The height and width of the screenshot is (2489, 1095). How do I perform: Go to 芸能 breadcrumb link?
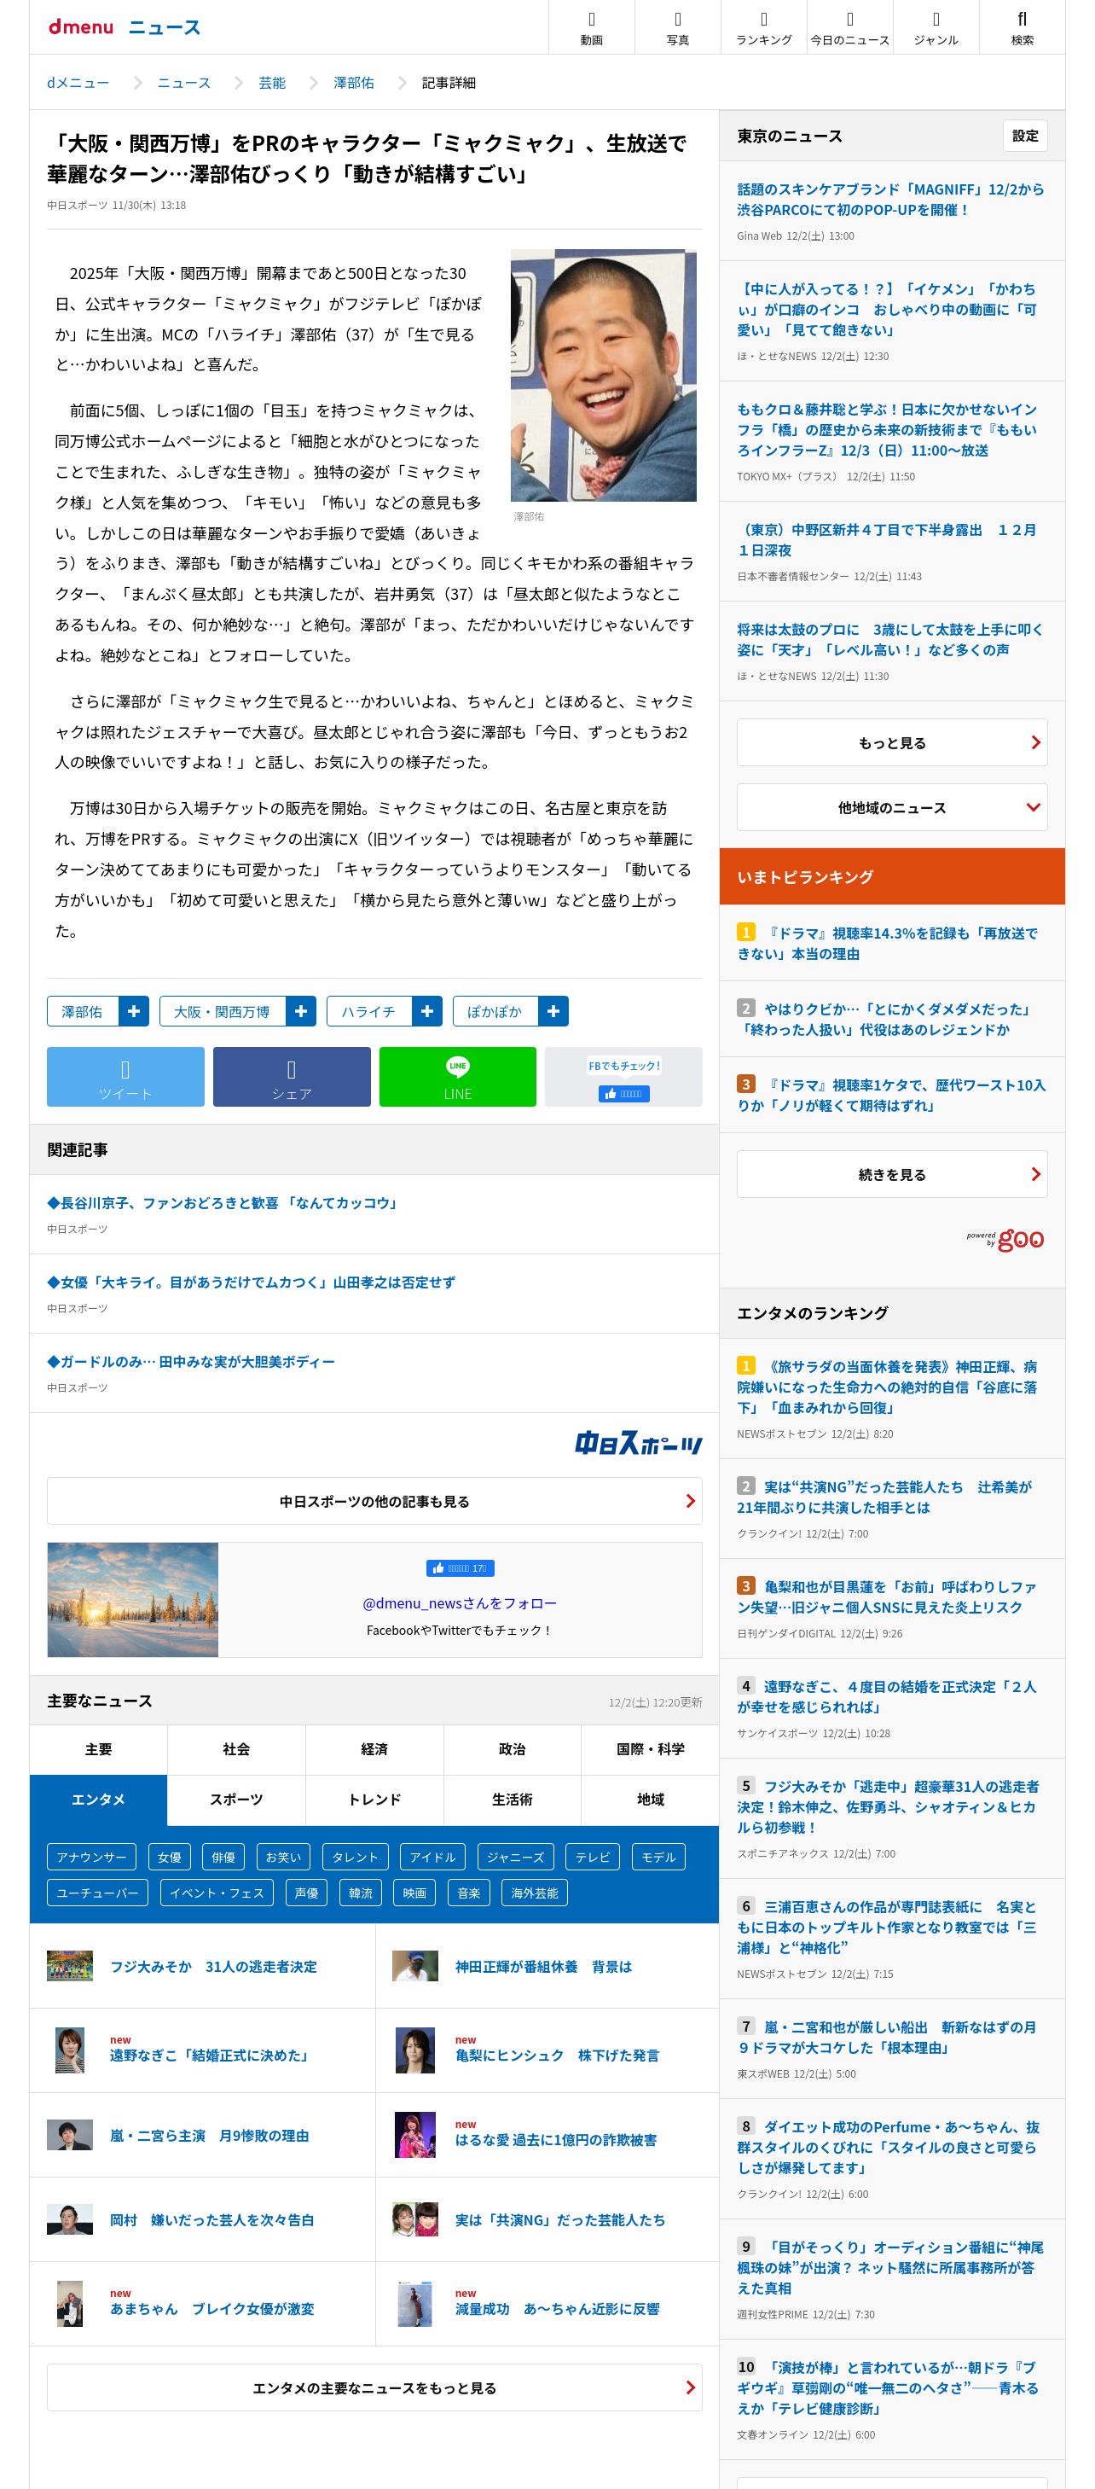pos(271,82)
